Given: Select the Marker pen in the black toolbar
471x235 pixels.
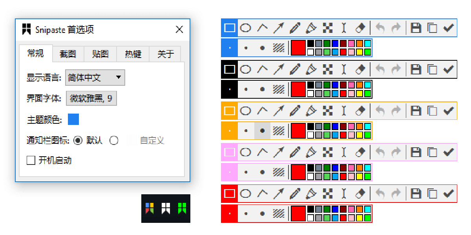Looking at the screenshot, I should tap(311, 69).
